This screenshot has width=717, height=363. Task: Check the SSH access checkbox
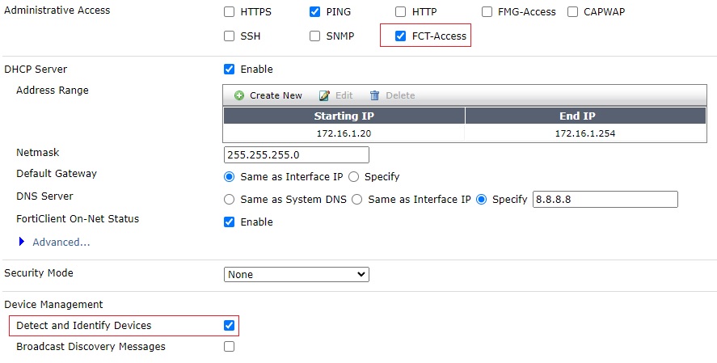point(230,36)
